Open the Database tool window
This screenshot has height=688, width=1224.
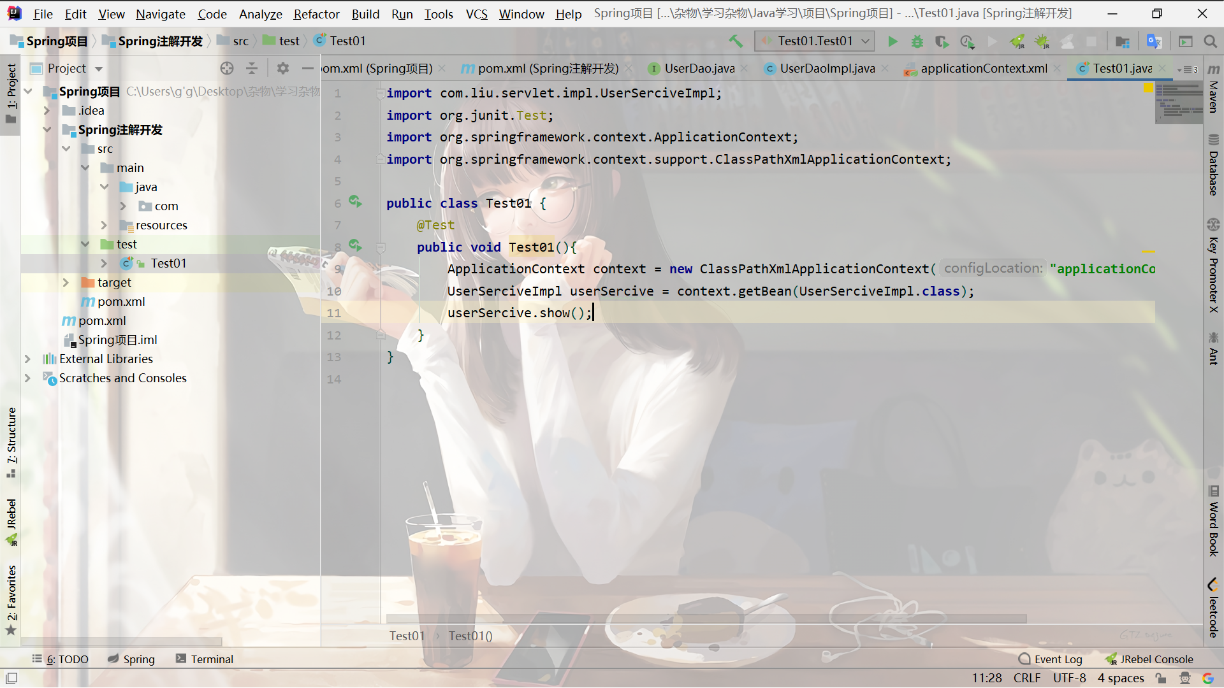[x=1213, y=165]
